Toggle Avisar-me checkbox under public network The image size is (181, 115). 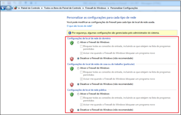(81, 105)
